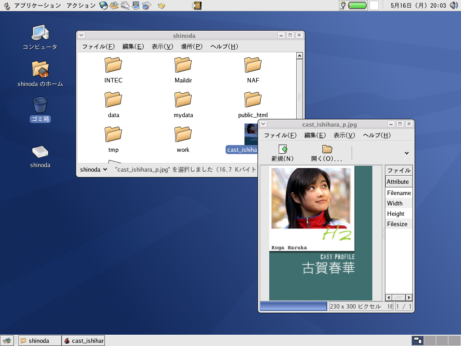461x346 pixels.
Task: Select the work folder
Action: point(183,140)
